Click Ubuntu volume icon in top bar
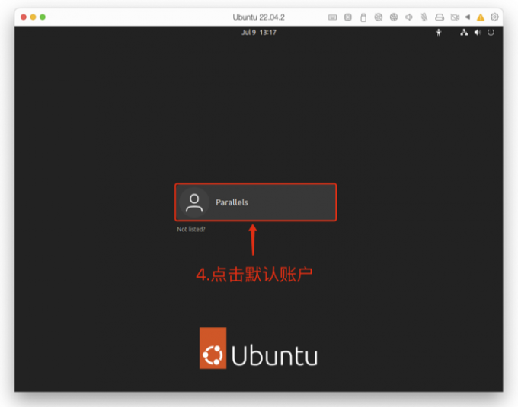Screen dimensions: 518x407 point(478,32)
